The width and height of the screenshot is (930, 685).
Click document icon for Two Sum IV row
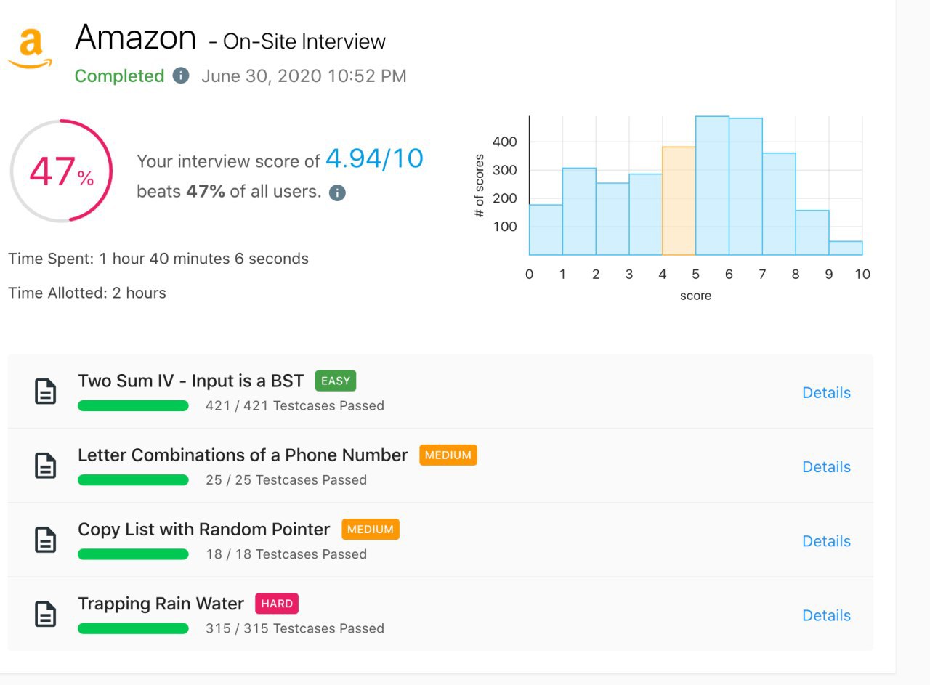pyautogui.click(x=46, y=392)
